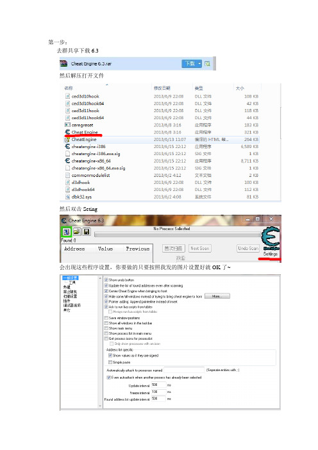The image size is (318, 450).
Task: Open Settings under the Cheat Engine logo
Action: 271,254
